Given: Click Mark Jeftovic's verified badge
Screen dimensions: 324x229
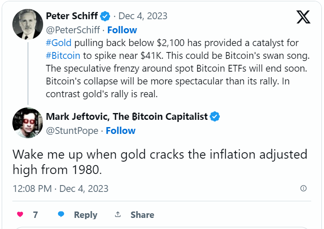Looking at the screenshot, I should [x=215, y=117].
